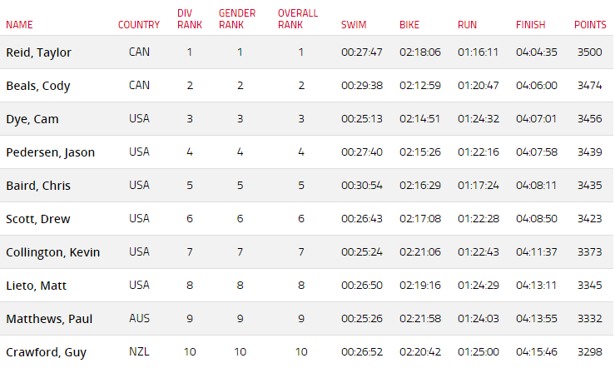Viewport: 615px width, 368px height.
Task: Select athlete Scott, Drew
Action: 38,219
